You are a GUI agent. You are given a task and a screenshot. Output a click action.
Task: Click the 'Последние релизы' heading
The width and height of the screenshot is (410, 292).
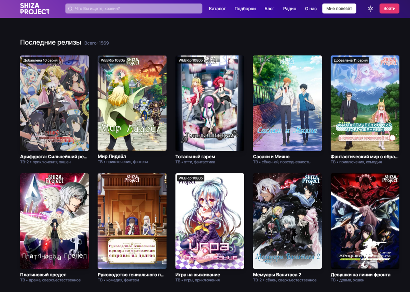51,42
